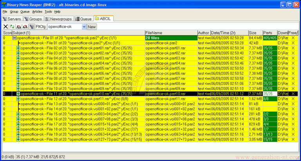Sort by the FileName column header
Screen dimensions: 301x161
(x=171, y=33)
